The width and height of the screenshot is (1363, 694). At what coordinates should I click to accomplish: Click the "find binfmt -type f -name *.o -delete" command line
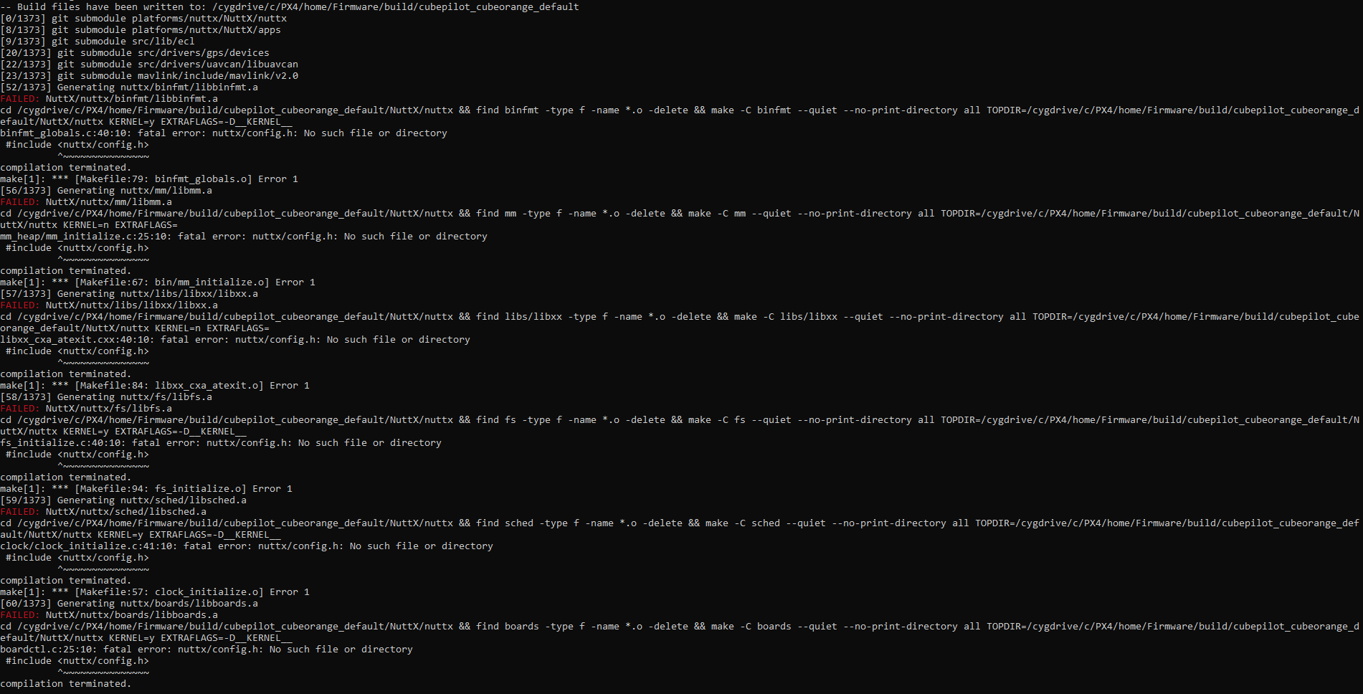click(x=680, y=110)
